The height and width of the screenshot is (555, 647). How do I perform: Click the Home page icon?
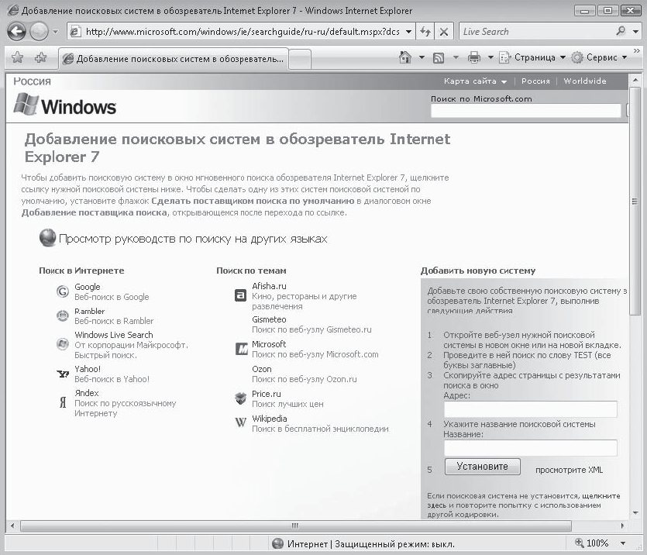pos(405,57)
